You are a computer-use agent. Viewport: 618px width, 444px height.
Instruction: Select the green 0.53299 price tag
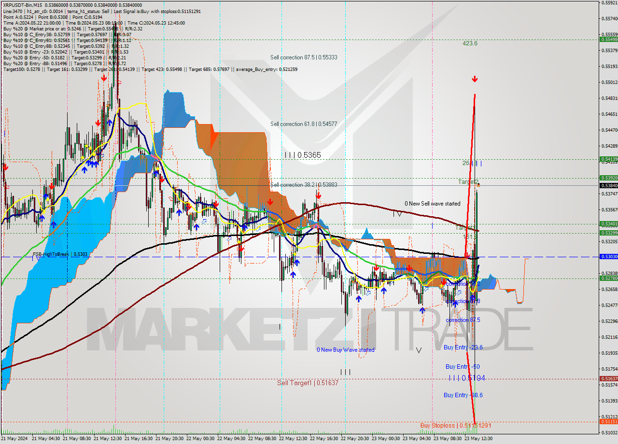[x=608, y=233]
